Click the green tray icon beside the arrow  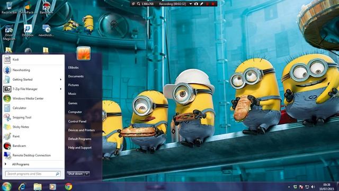point(295,187)
